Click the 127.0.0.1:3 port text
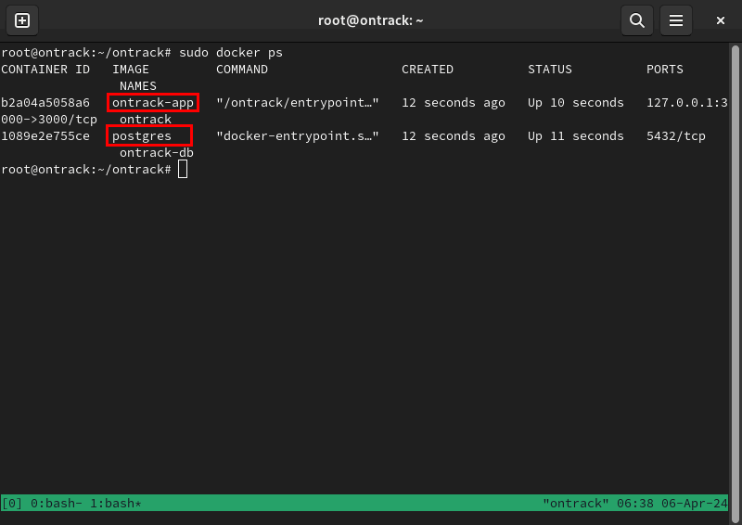This screenshot has height=525, width=742. coord(687,103)
